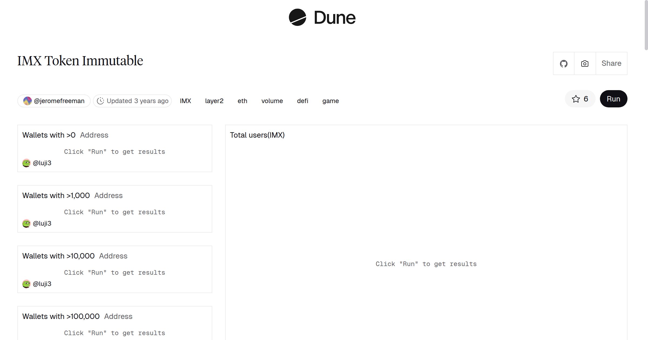
Task: Select the layer2 tag
Action: (214, 101)
